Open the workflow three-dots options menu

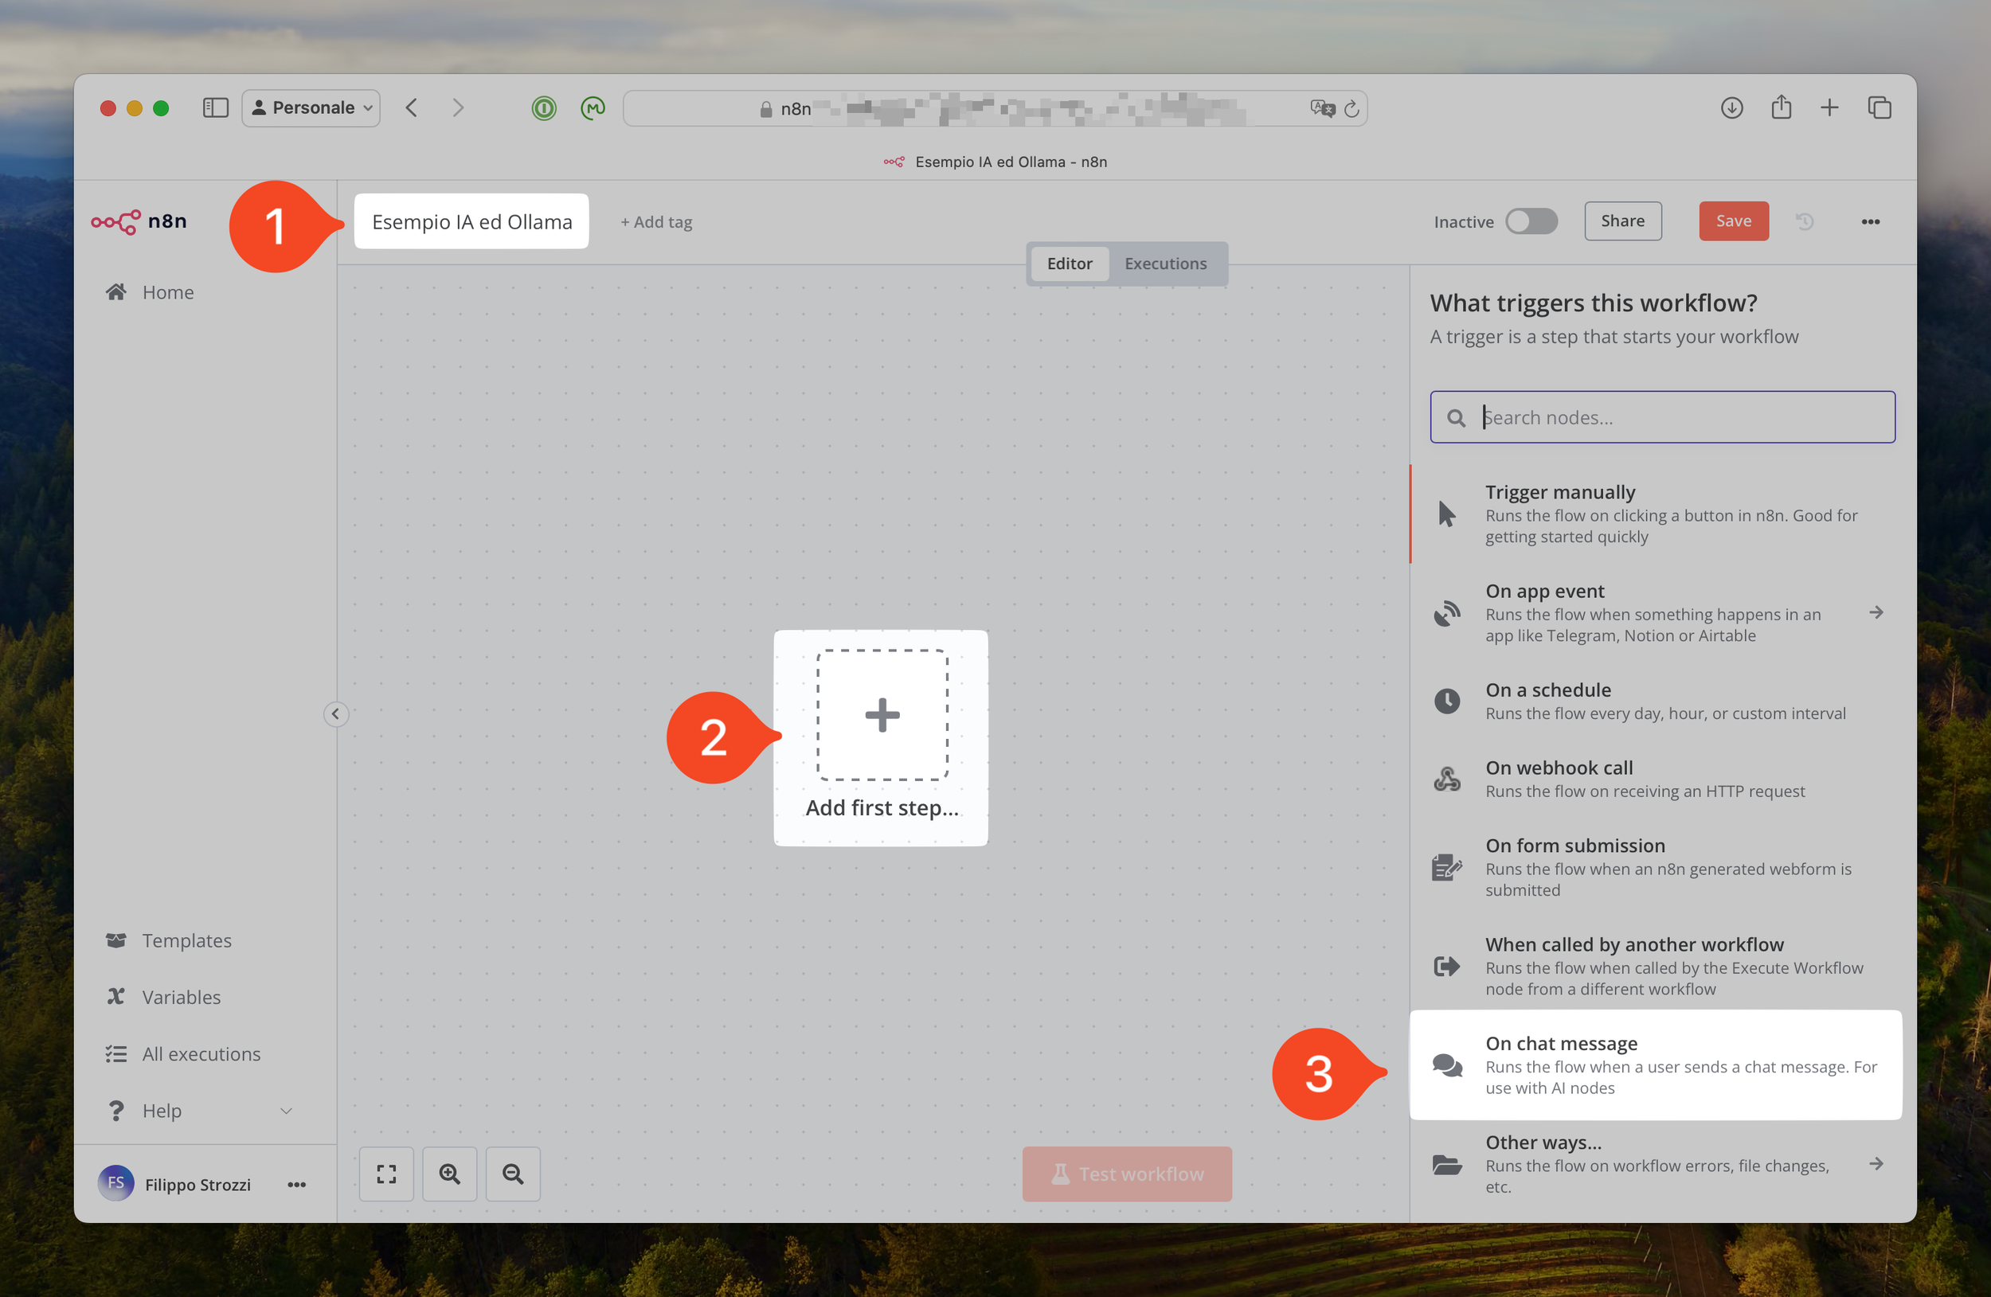(x=1871, y=221)
